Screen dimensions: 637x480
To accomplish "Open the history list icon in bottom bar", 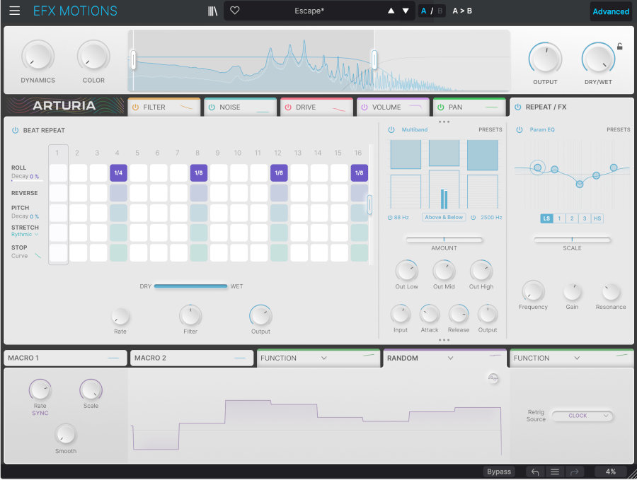I will tap(555, 471).
